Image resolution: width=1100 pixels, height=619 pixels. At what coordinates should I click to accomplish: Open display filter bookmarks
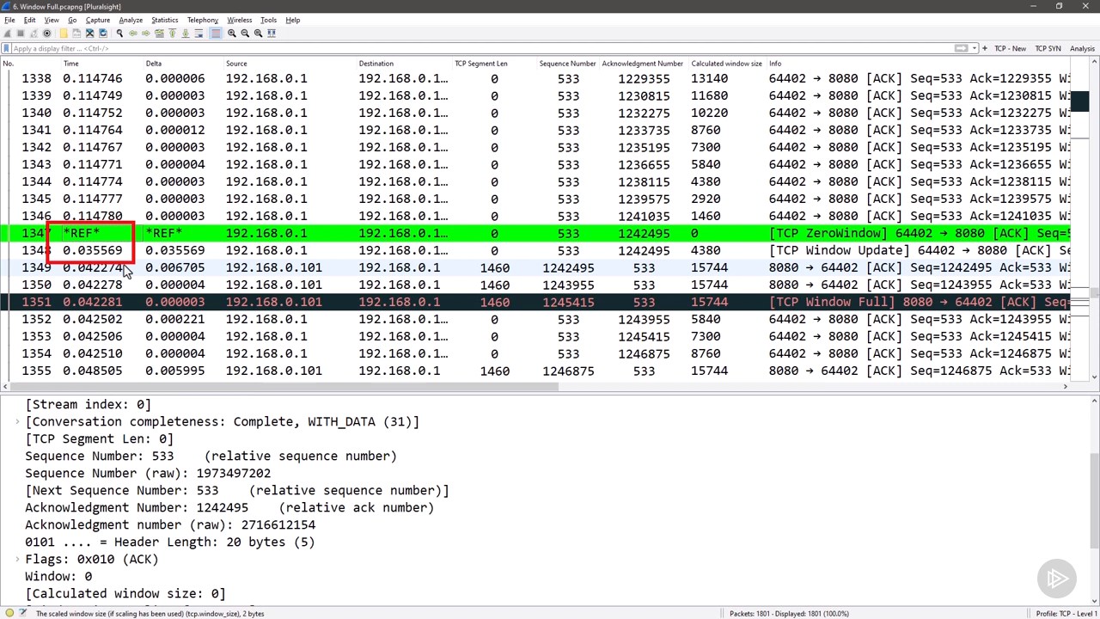[7, 48]
